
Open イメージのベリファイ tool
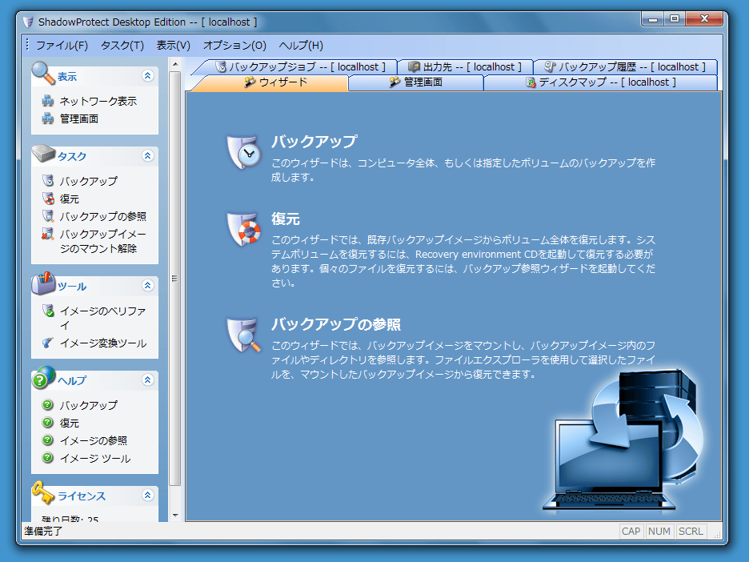click(x=102, y=319)
